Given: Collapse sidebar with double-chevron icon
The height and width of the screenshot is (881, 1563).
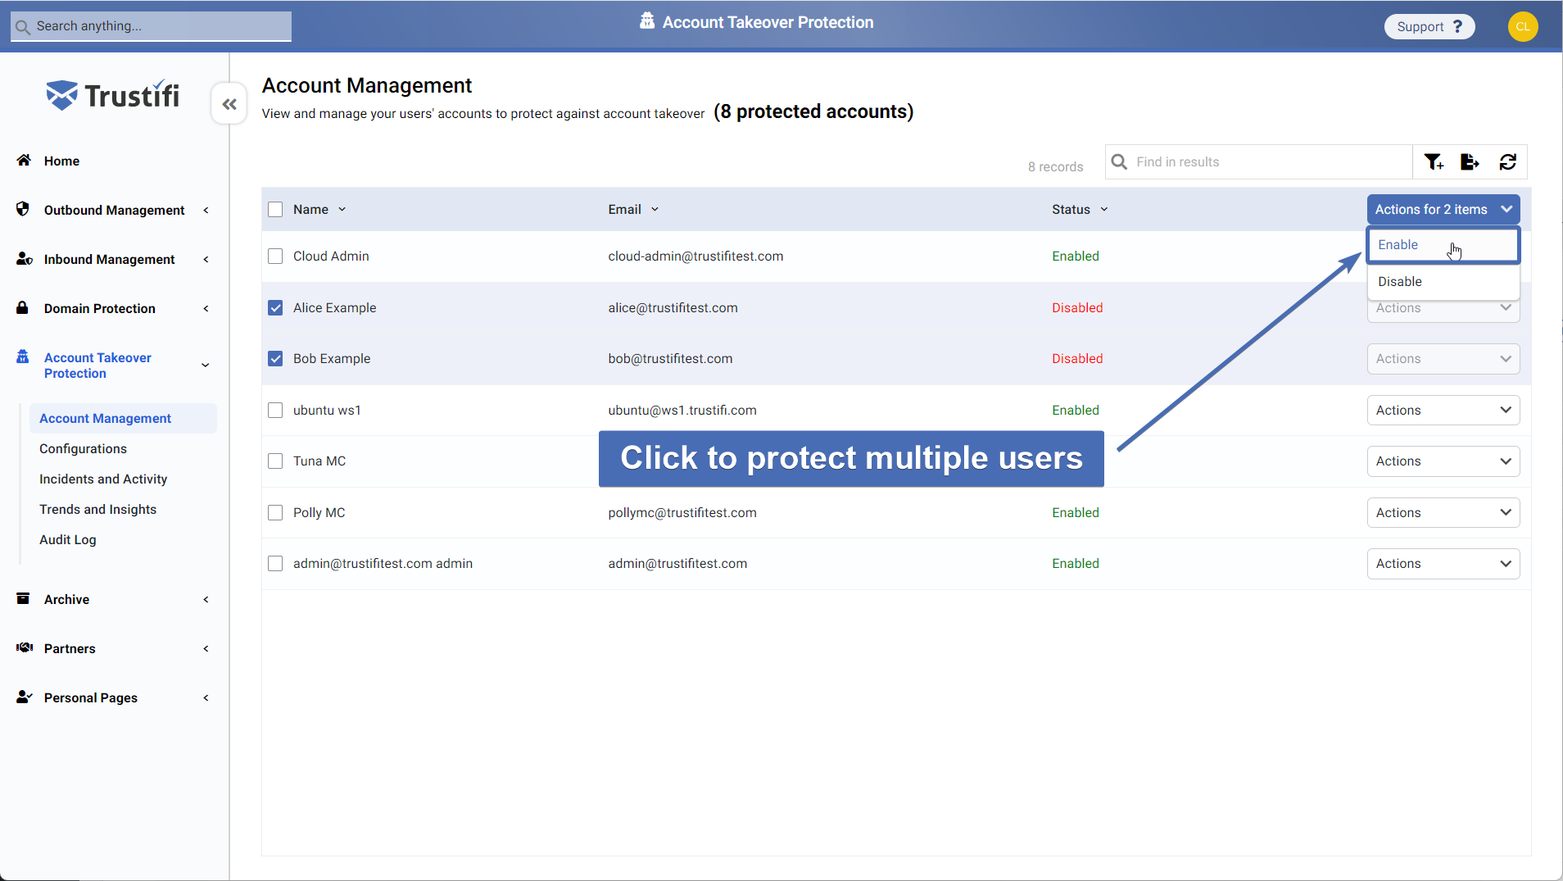Looking at the screenshot, I should (x=229, y=104).
